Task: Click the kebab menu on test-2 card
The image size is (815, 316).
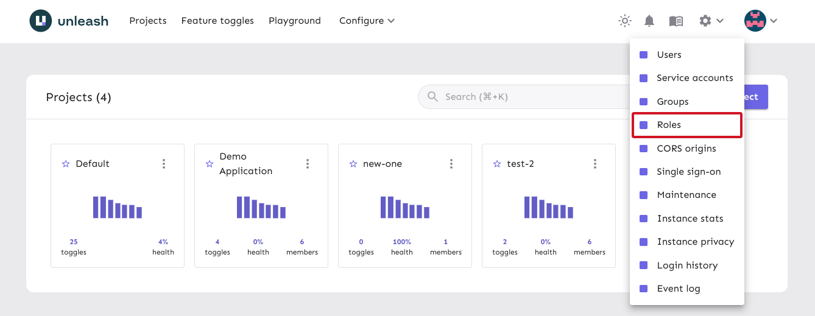Action: 595,164
